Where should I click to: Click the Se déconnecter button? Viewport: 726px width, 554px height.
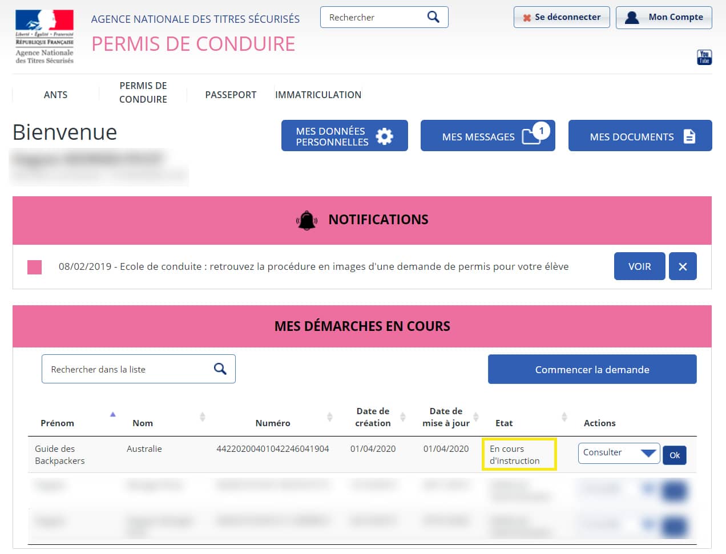(562, 17)
